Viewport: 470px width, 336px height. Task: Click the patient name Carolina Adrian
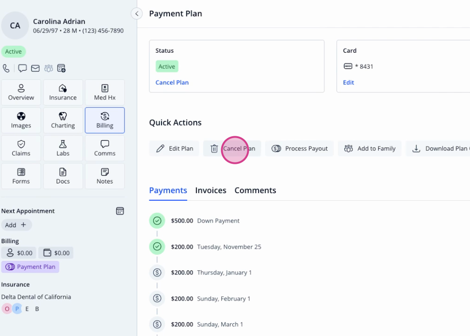click(59, 21)
